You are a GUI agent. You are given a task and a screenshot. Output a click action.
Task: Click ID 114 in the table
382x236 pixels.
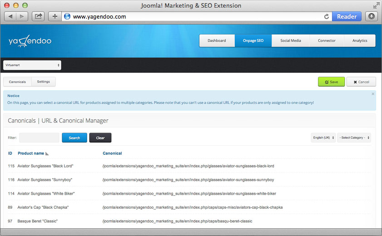point(11,194)
